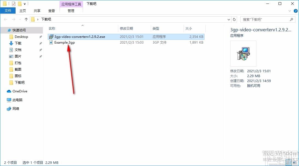299x166 pixels.
Task: Click the 1,891 KB size cell
Action: pos(196,43)
